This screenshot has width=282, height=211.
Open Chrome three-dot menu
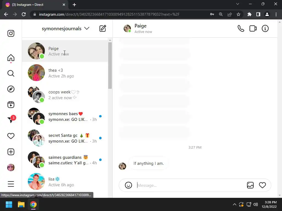tap(276, 14)
